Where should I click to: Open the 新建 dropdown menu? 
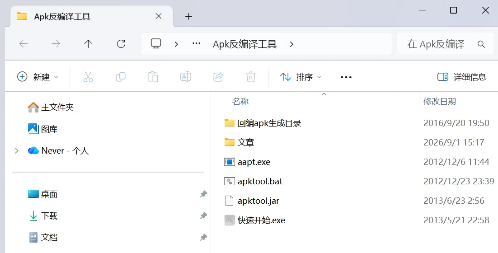(38, 77)
